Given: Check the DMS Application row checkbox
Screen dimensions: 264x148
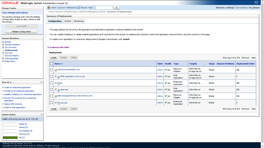Looking at the screenshot, I should coord(51,76).
